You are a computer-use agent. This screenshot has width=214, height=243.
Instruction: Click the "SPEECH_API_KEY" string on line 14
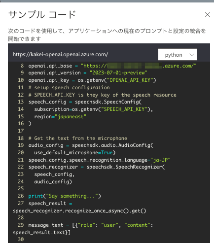click(125, 109)
